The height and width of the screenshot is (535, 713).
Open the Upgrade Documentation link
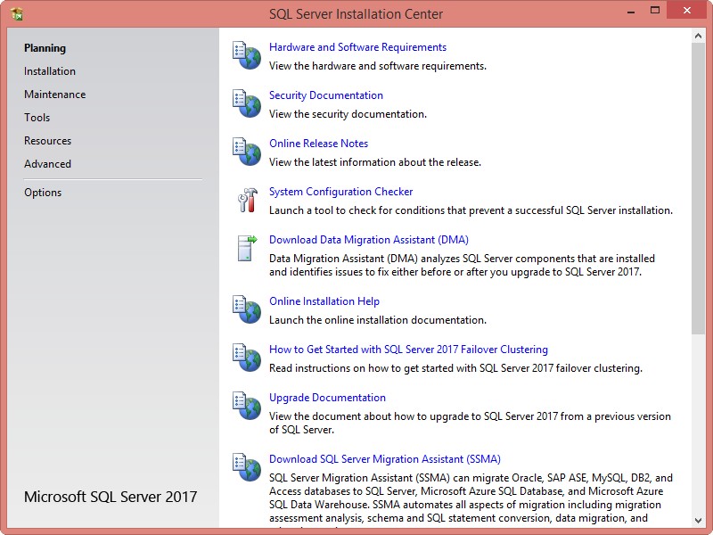327,398
